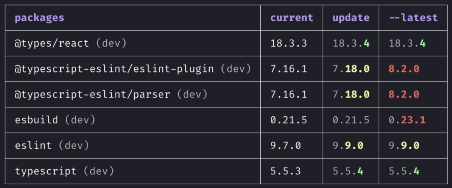452x188 pixels.
Task: Click current version 18.3.3 of @types/react
Action: [x=288, y=43]
